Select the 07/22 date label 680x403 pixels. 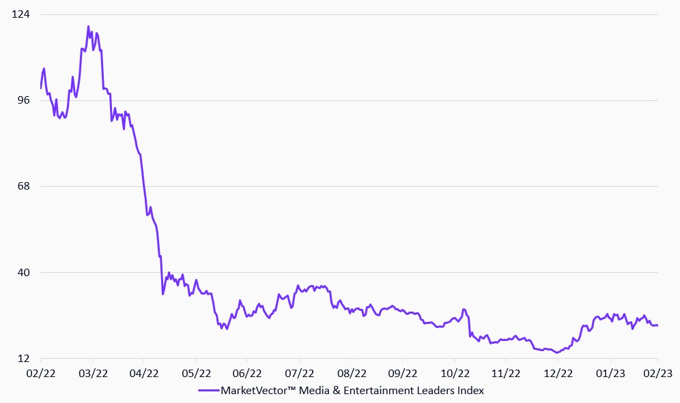(299, 373)
